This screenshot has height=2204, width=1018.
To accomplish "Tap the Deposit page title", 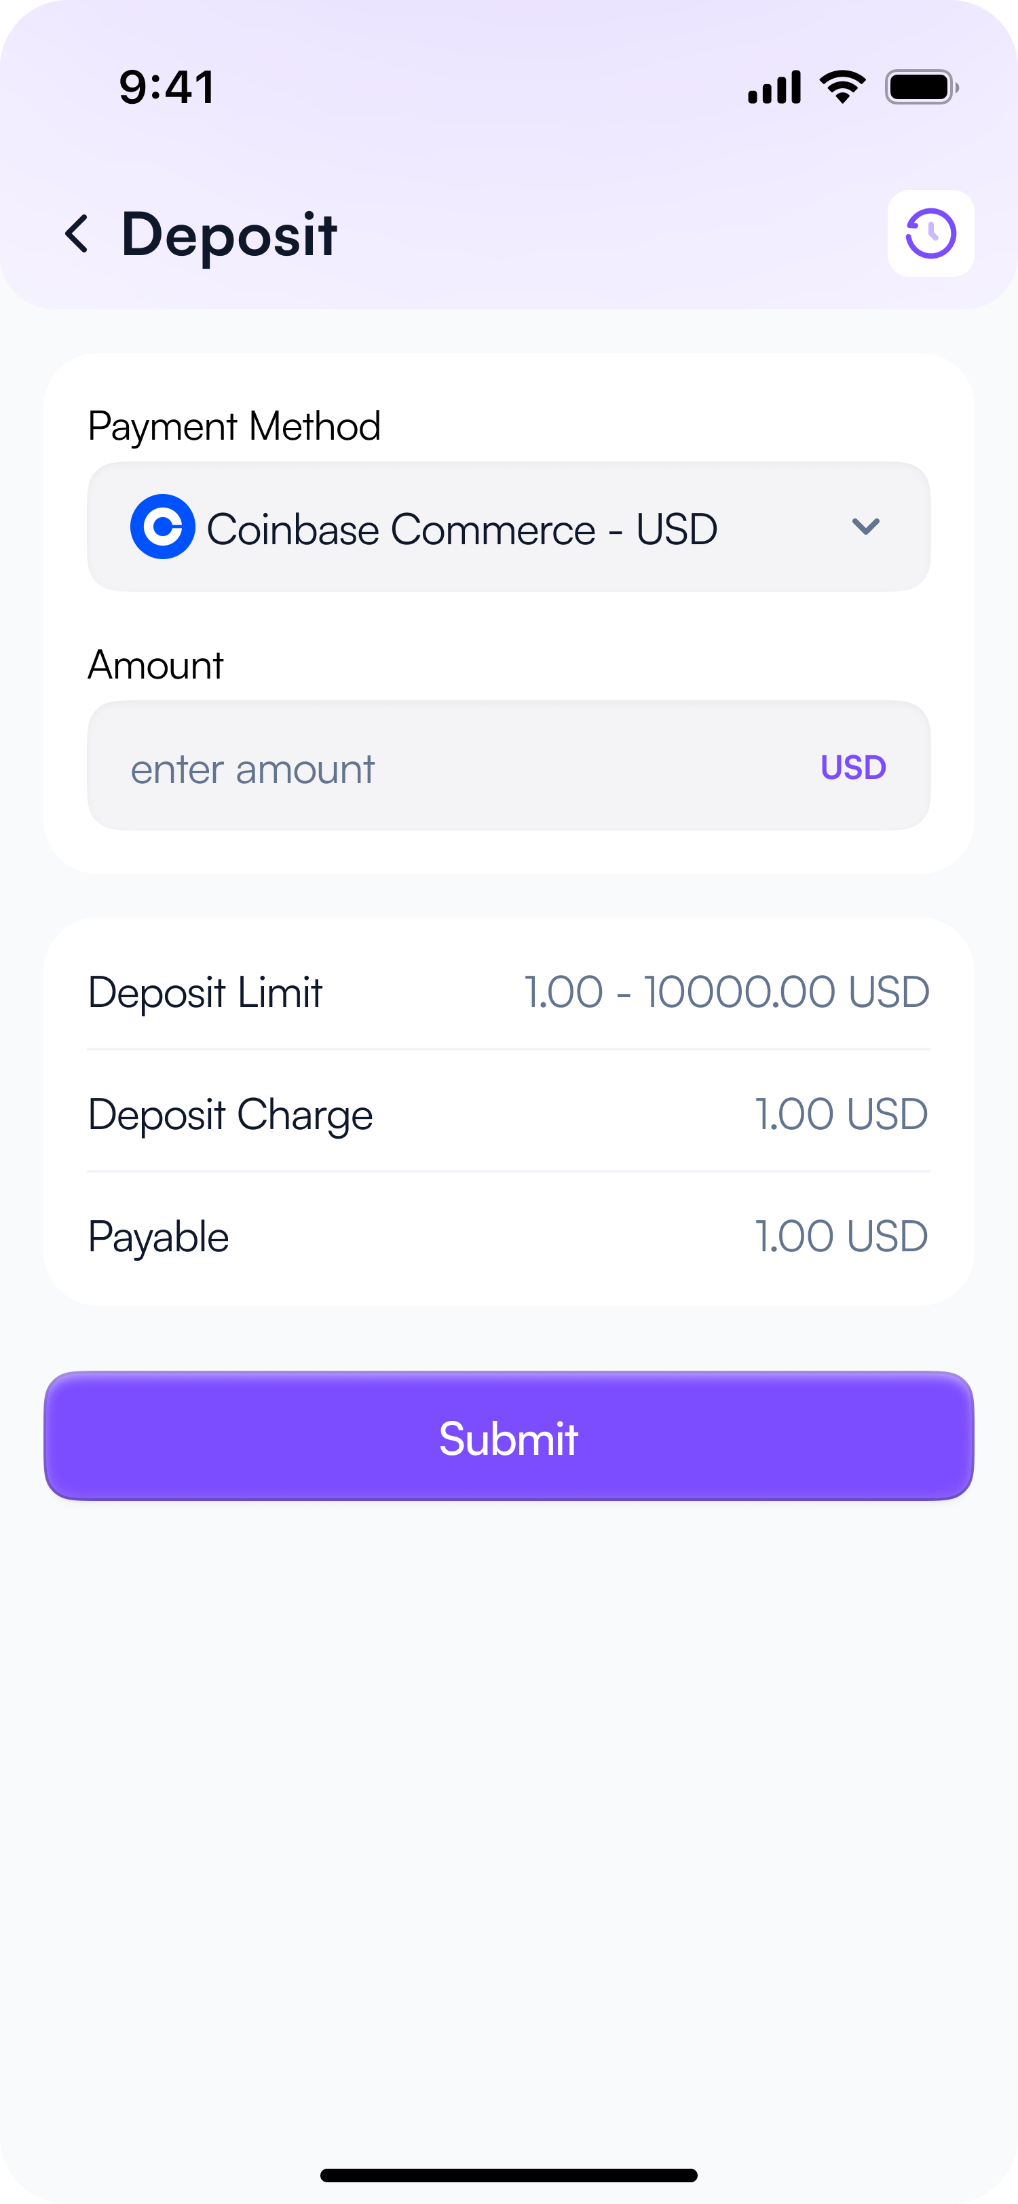I will point(229,233).
